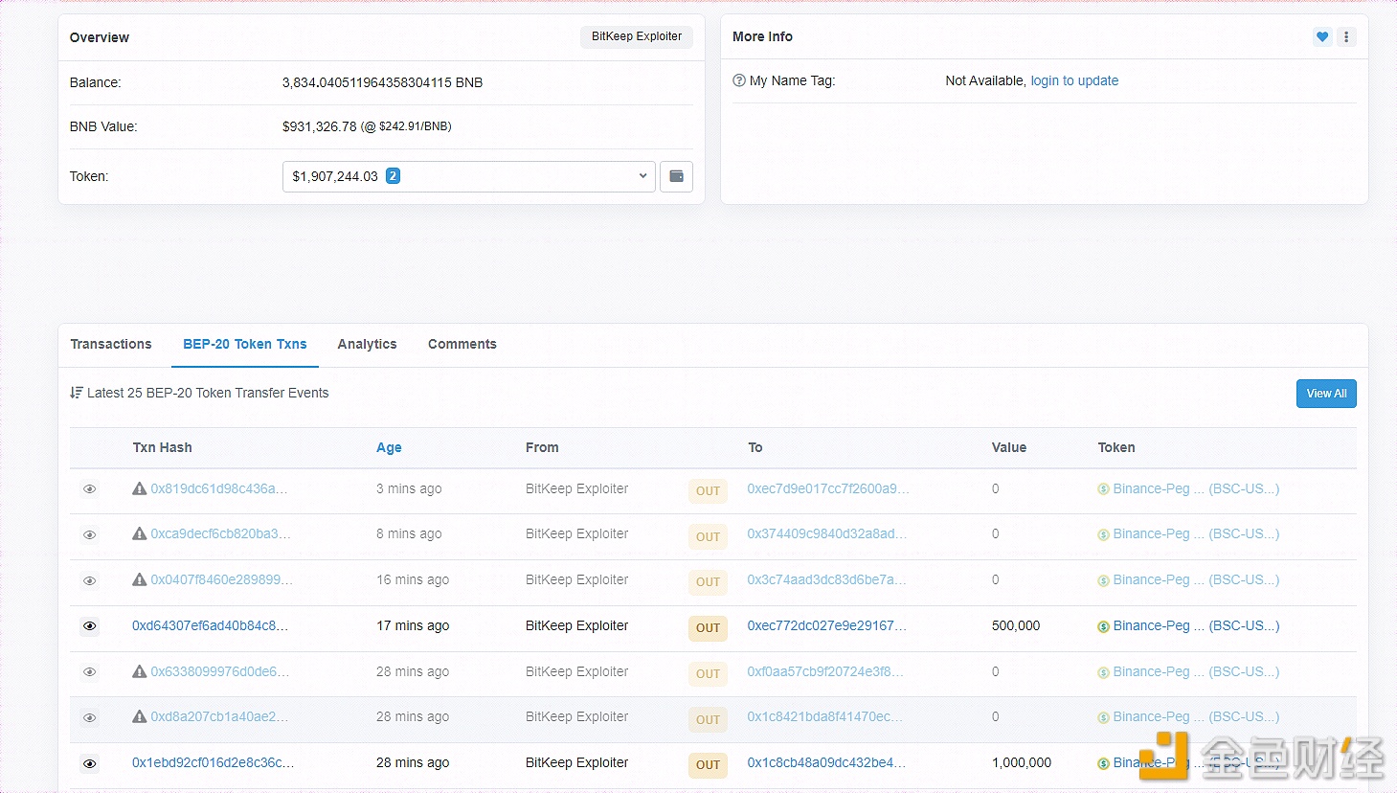Open recipient address 0x3c74aad3dc83d6be7a
1397x793 pixels.
[826, 579]
